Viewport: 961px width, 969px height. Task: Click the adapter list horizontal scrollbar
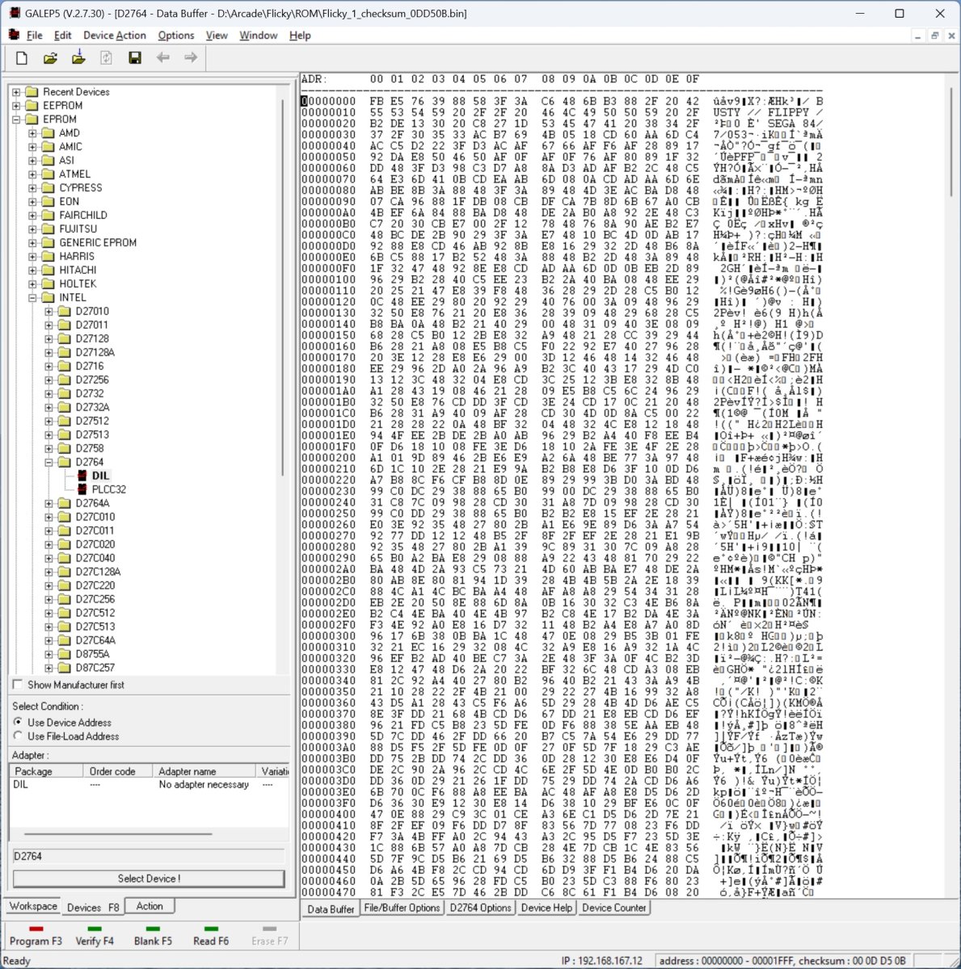click(119, 834)
